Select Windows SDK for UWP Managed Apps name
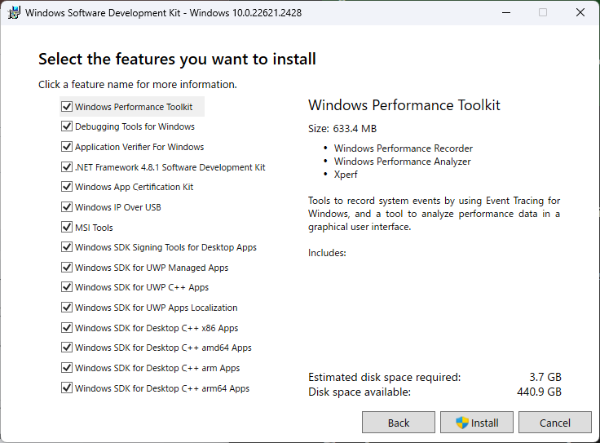The image size is (600, 443). [x=152, y=268]
